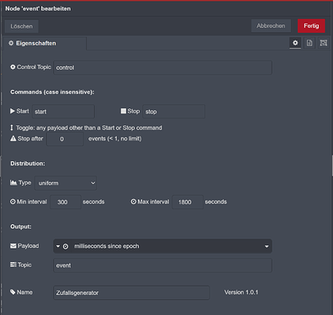Click the Löschen button
Viewport: 333px width, 315px height.
tap(22, 26)
